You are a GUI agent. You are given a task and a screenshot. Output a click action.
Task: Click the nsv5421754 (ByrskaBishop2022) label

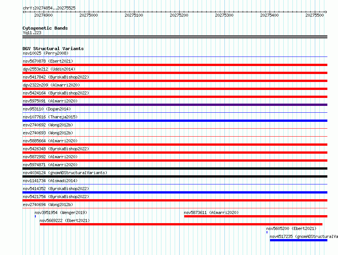click(x=56, y=197)
